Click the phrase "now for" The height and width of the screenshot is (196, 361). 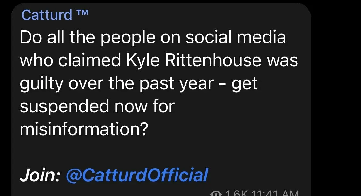144,106
